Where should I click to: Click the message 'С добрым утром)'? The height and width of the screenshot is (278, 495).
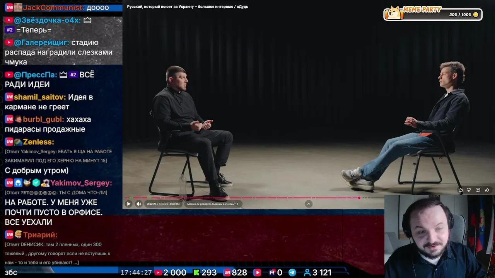pos(36,170)
